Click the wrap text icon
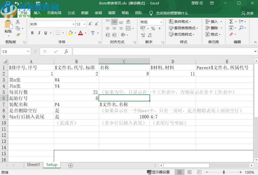Viewport: 258px width, 175px height. pos(128,22)
